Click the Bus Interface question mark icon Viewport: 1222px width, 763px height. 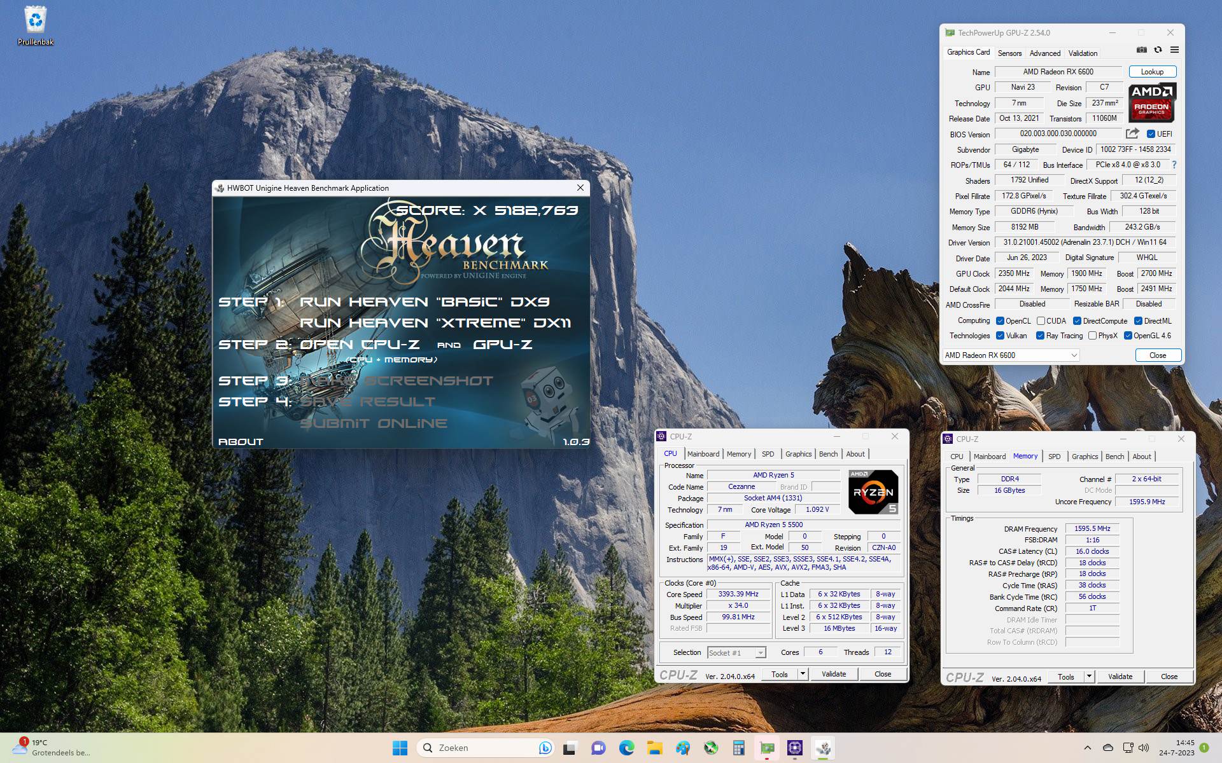[1174, 165]
